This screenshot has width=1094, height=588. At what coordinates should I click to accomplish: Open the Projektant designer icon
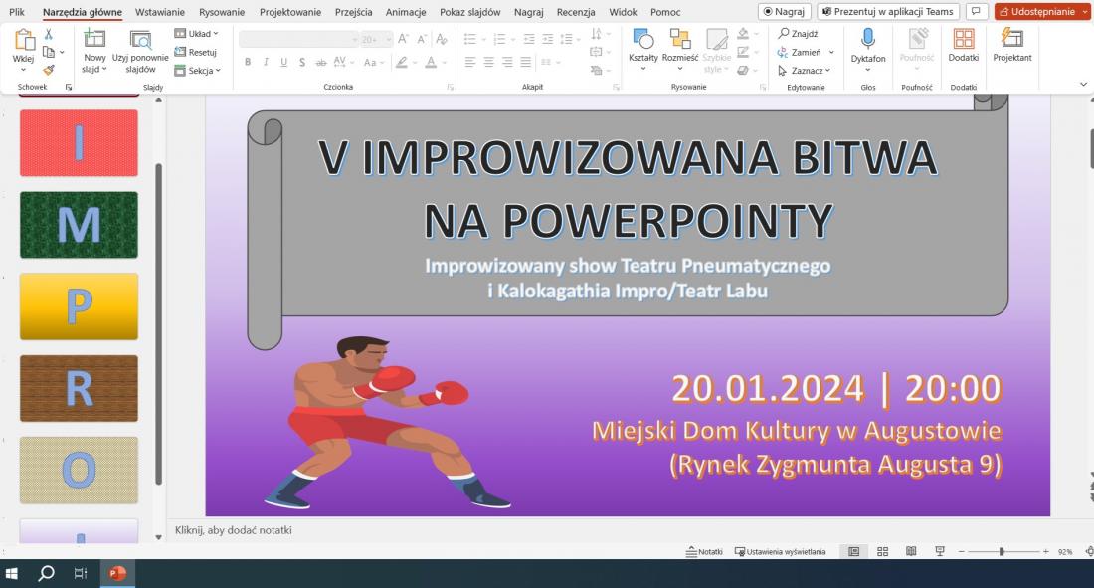[1011, 38]
